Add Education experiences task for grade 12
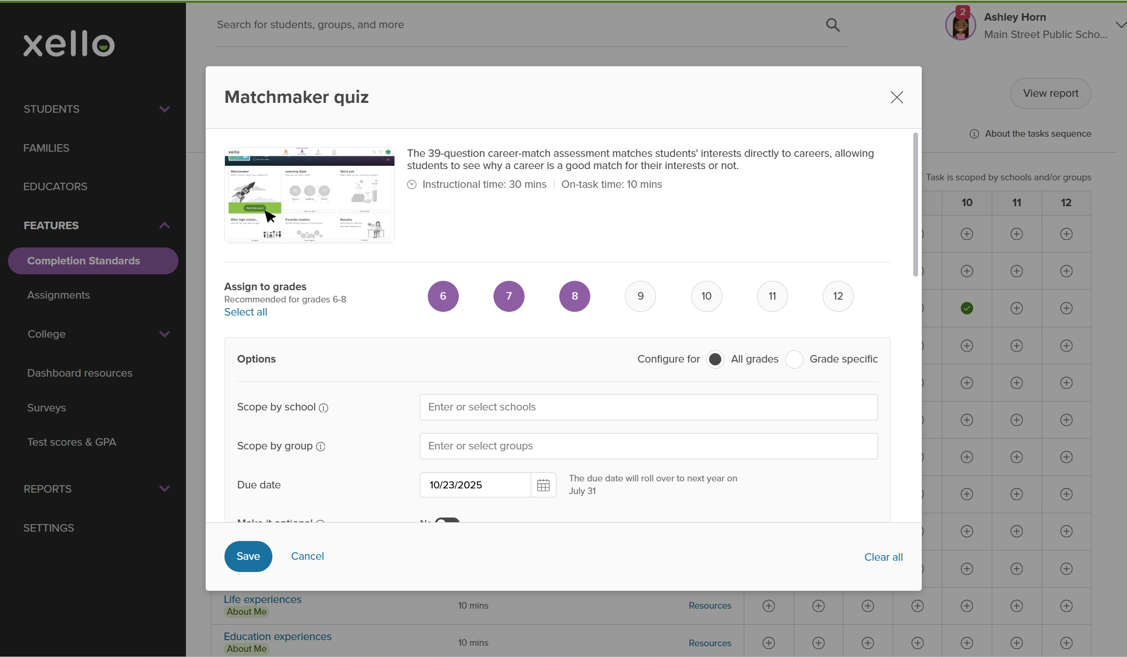Screen dimensions: 1127x657 click(x=1066, y=643)
